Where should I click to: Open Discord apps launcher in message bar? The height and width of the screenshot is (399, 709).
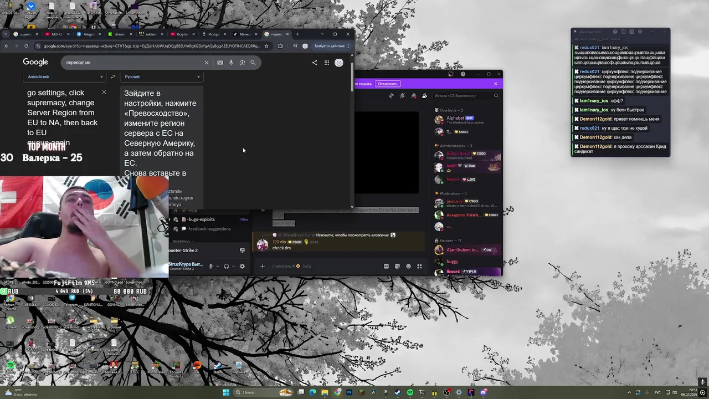pyautogui.click(x=419, y=267)
